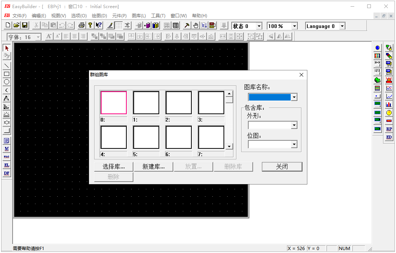The height and width of the screenshot is (253, 396).
Task: Click the 关闭 button to close dialog
Action: [282, 166]
